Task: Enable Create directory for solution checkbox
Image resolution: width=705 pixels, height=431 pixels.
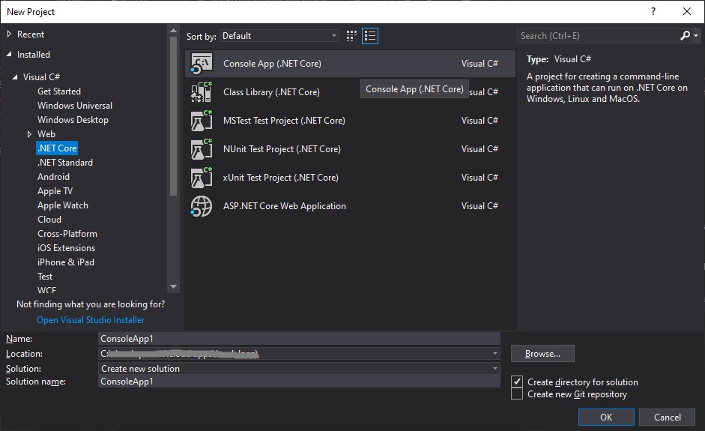Action: point(517,382)
